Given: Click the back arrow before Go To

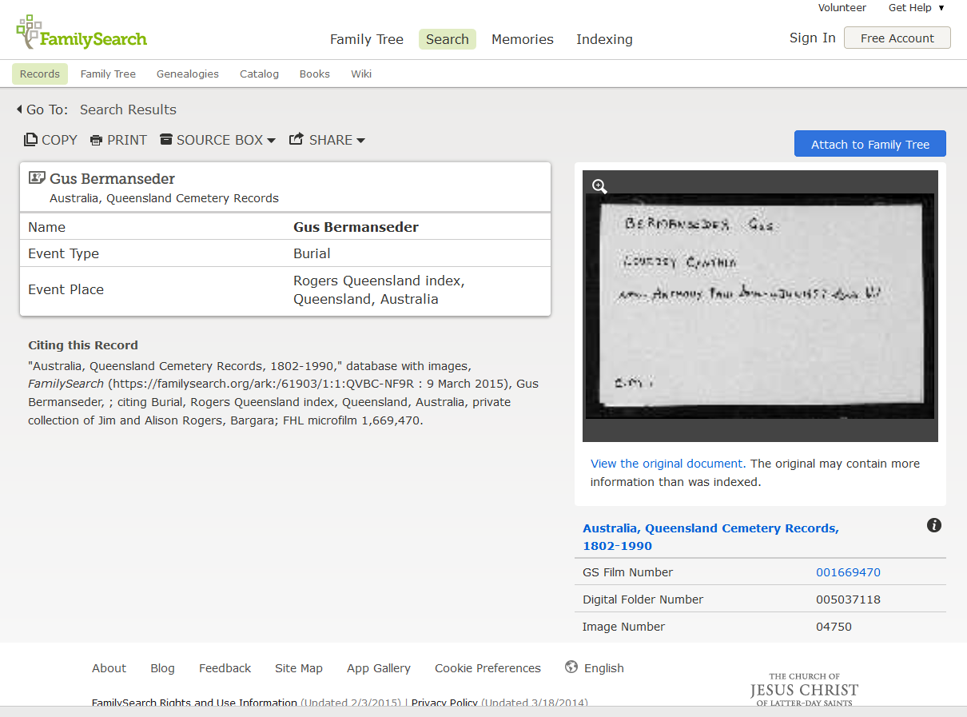Looking at the screenshot, I should (19, 110).
